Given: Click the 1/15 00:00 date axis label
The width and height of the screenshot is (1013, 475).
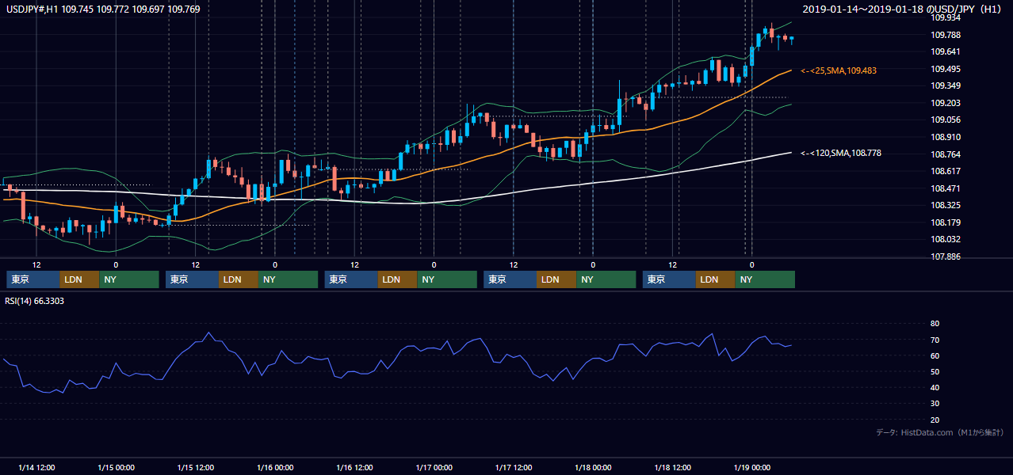Looking at the screenshot, I should pyautogui.click(x=116, y=467).
